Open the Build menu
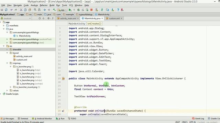The image size is (220, 123). point(52,5)
